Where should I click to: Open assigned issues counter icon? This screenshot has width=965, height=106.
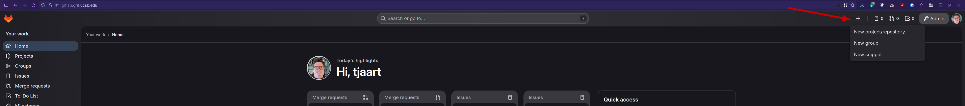tap(879, 19)
